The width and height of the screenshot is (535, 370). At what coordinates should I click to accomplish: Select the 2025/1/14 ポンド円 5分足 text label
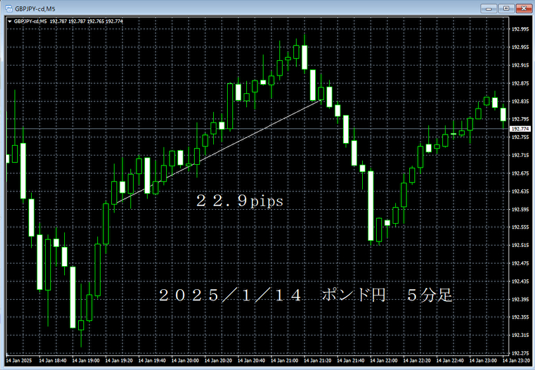[x=305, y=295]
